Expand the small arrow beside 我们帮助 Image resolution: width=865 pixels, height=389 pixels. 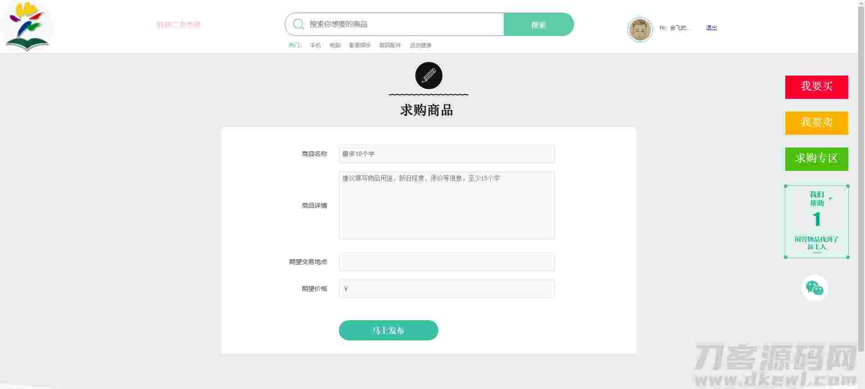click(x=830, y=199)
